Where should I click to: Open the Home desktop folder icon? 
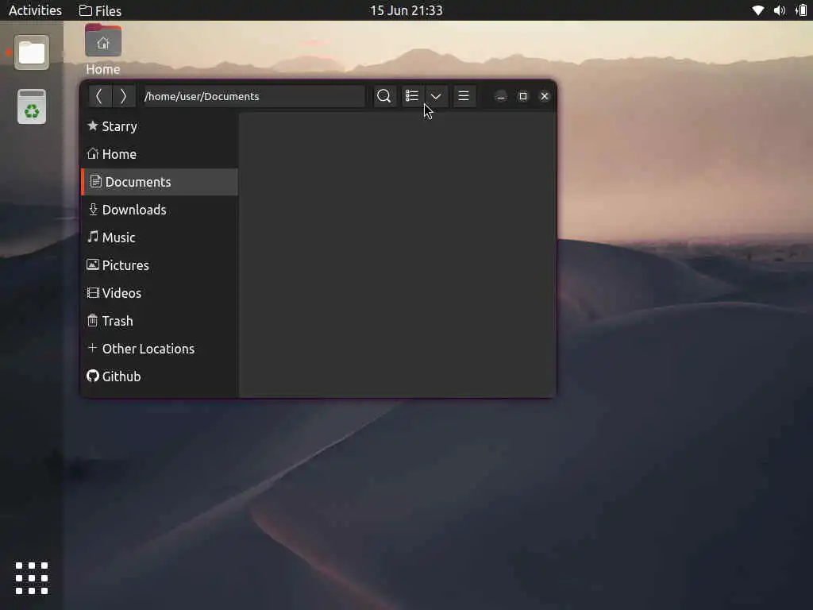[103, 50]
